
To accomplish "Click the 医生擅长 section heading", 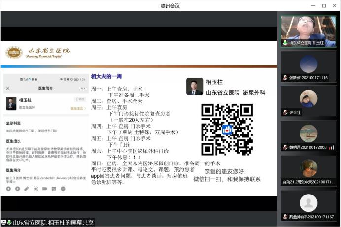I will [13, 141].
